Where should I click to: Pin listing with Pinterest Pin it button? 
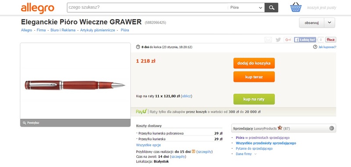pos(331,40)
